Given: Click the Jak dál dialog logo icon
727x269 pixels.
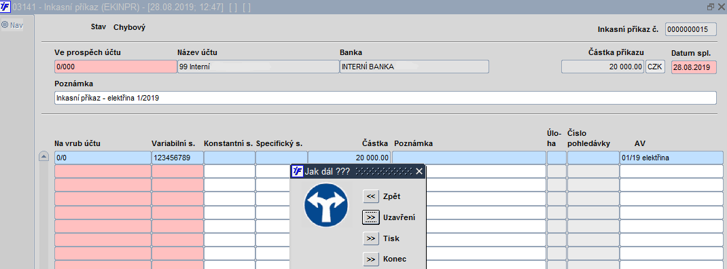Looking at the screenshot, I should tap(297, 171).
